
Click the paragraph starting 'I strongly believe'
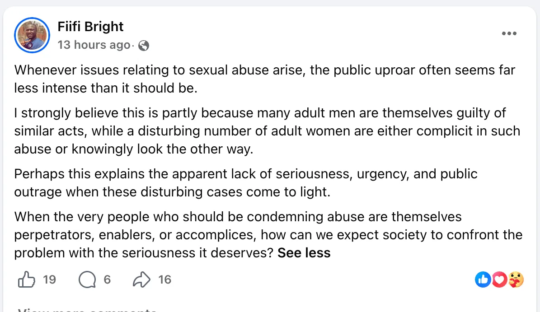[x=267, y=131]
